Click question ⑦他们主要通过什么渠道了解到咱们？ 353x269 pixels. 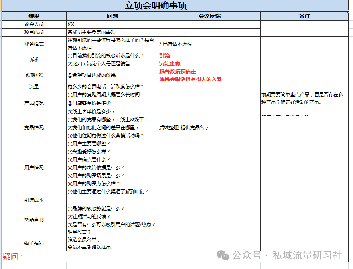(x=112, y=192)
